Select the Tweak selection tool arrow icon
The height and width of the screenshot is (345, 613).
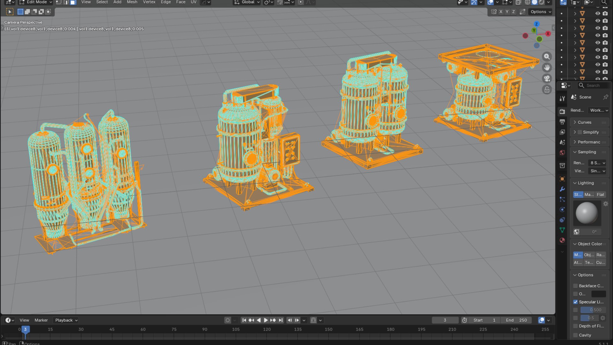[10, 12]
